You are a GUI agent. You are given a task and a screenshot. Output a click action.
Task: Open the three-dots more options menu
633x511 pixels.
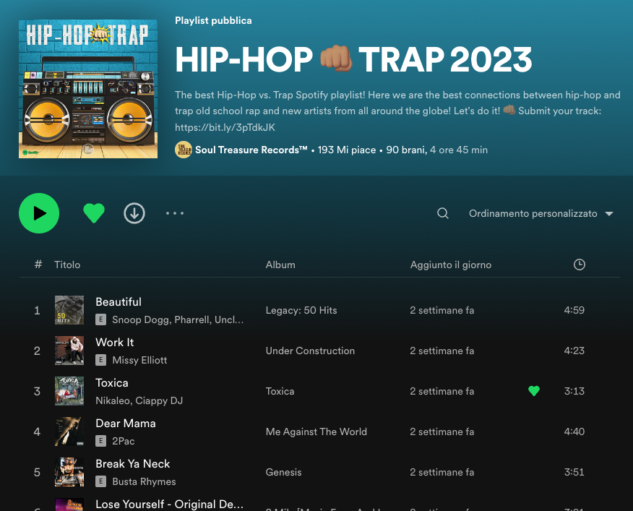(175, 213)
